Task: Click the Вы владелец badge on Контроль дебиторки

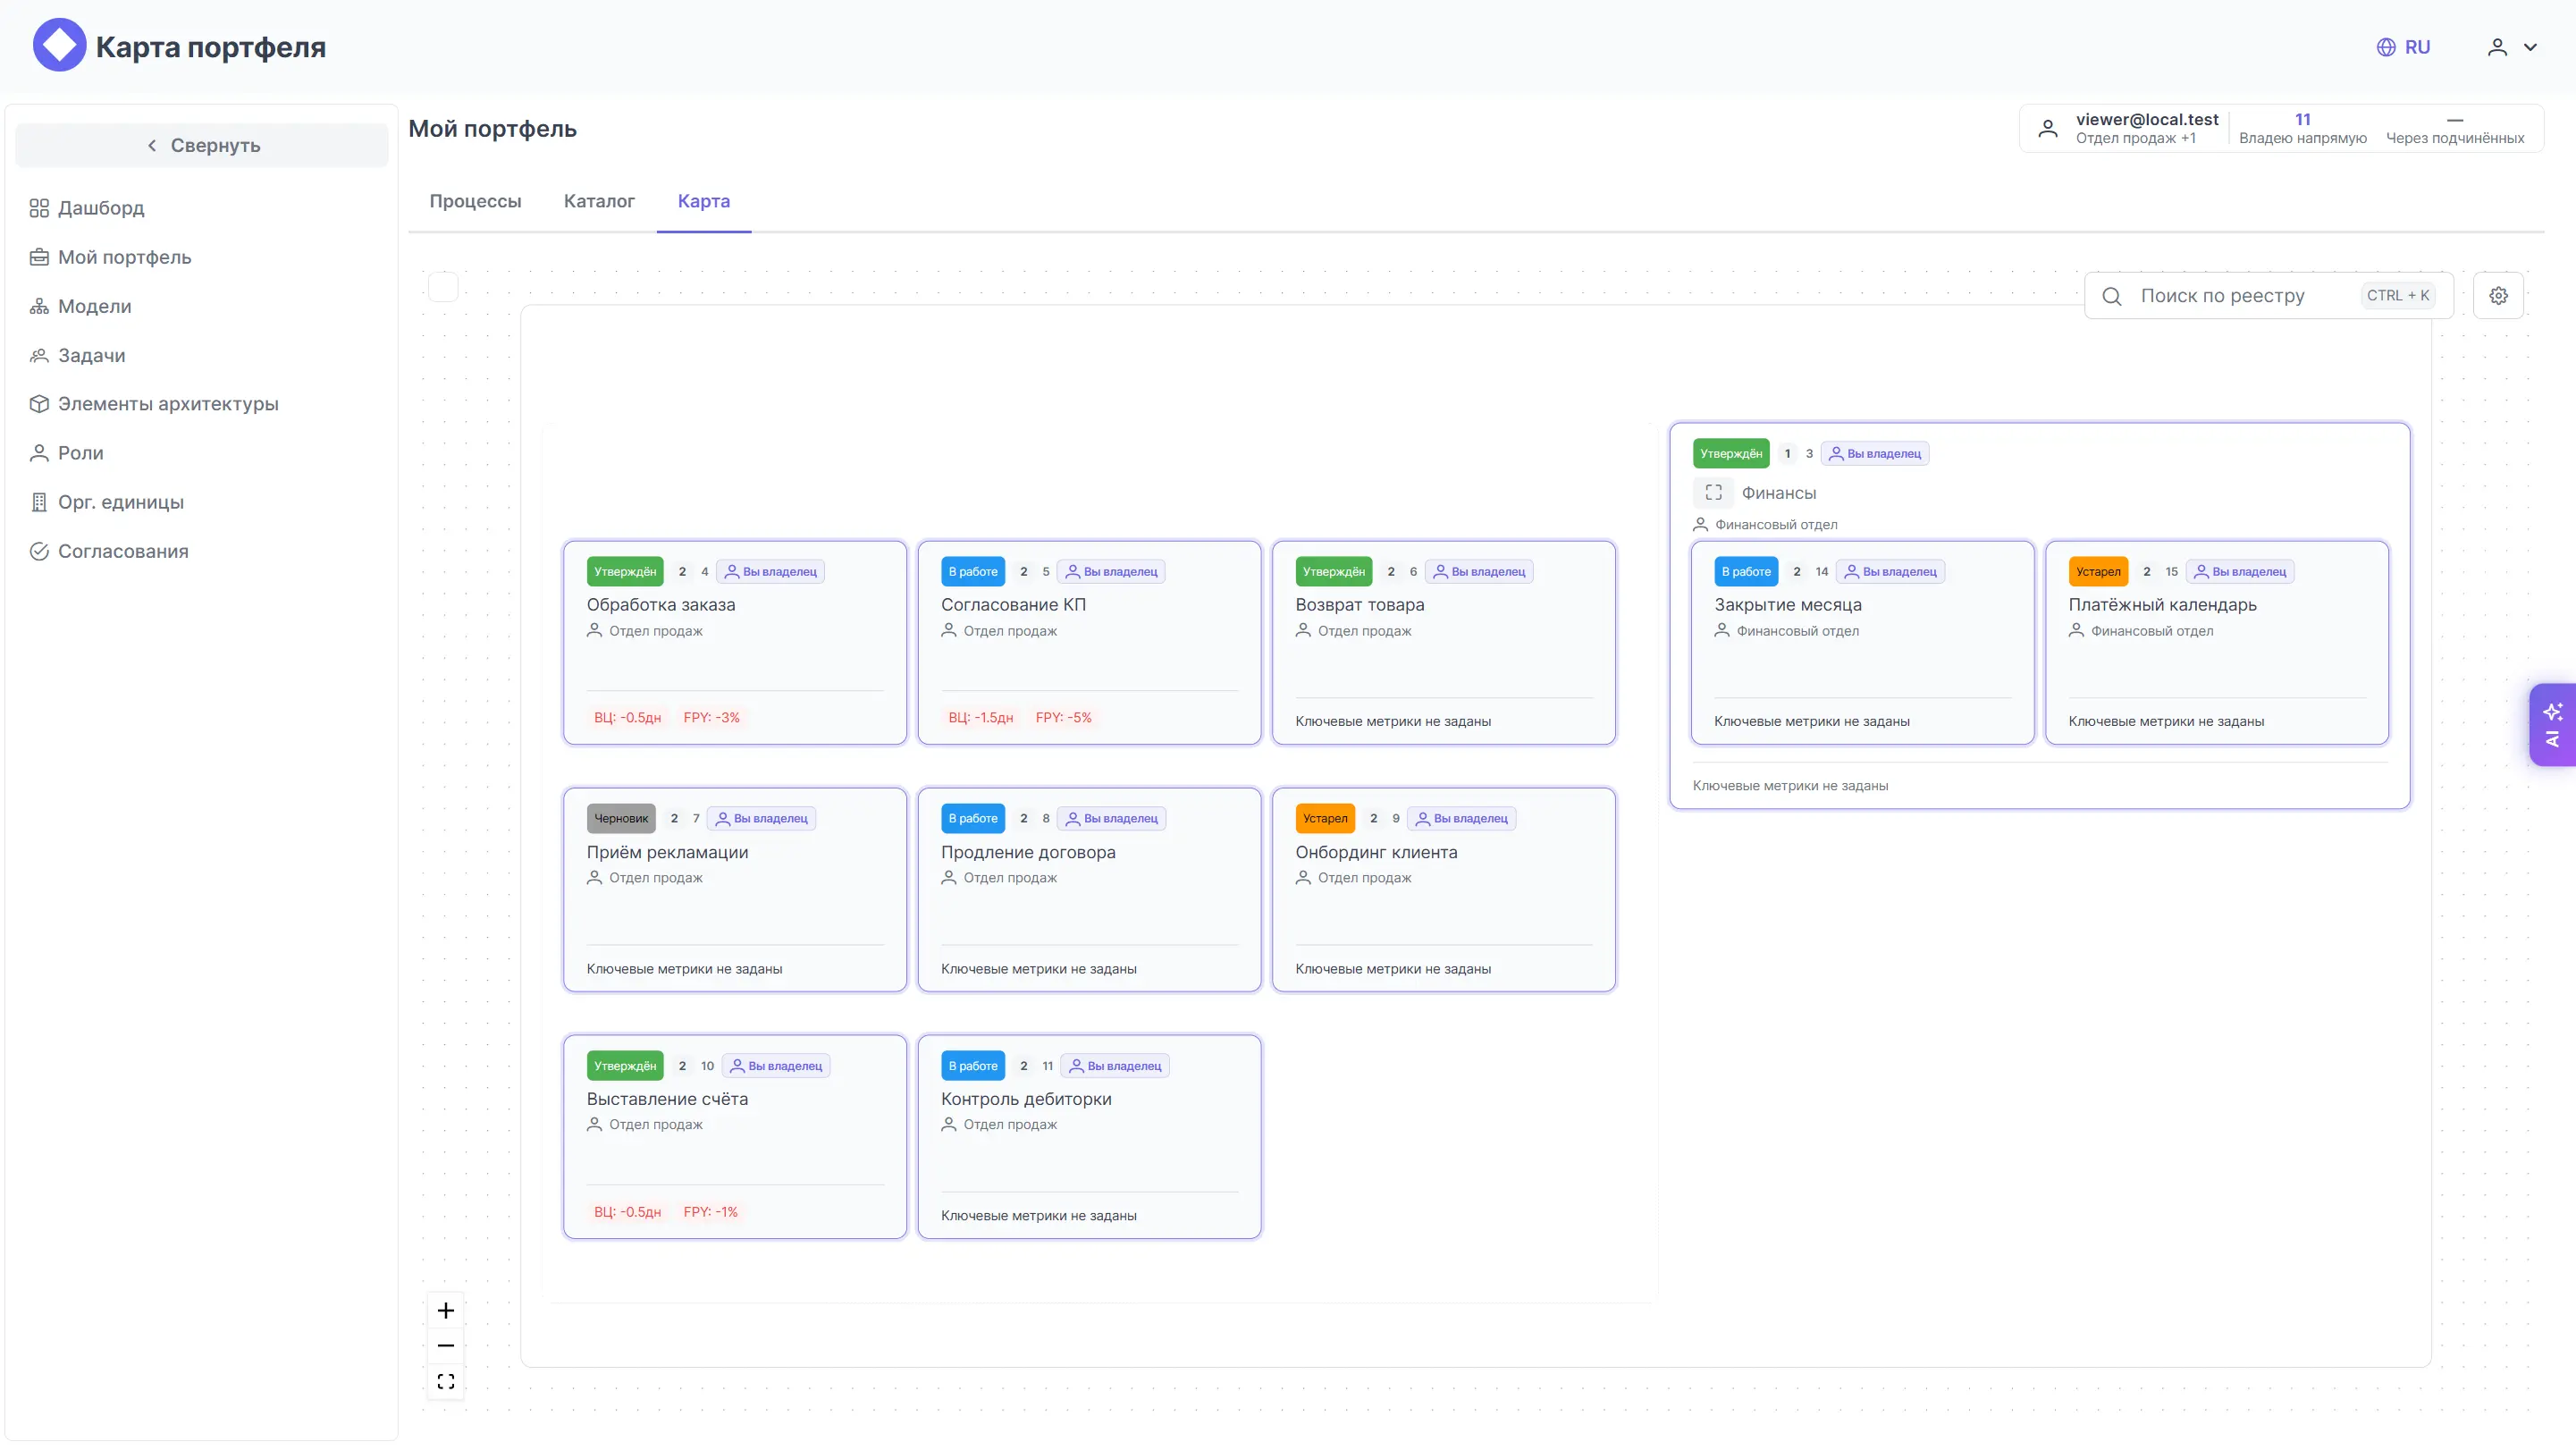Action: (1115, 1066)
